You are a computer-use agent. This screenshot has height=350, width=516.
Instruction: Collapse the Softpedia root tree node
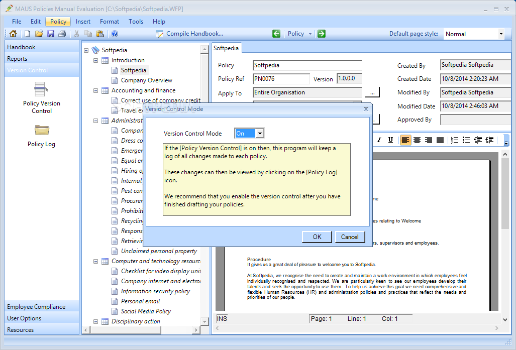coord(86,50)
